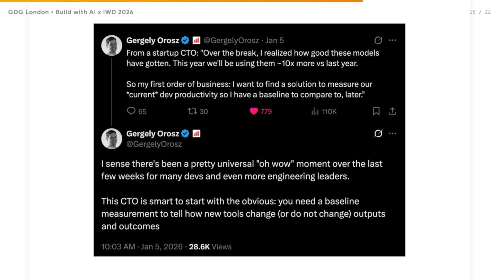Open the Jan 5 date link
The image size is (499, 280).
coord(274,40)
